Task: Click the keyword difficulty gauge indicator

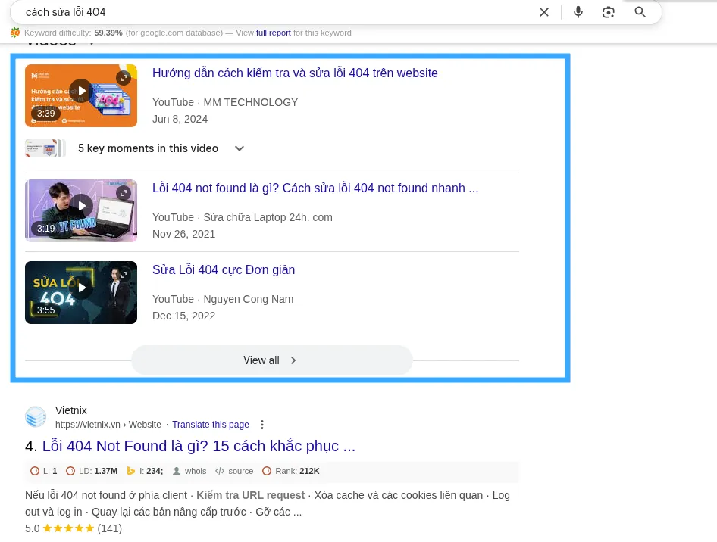Action: tap(15, 33)
